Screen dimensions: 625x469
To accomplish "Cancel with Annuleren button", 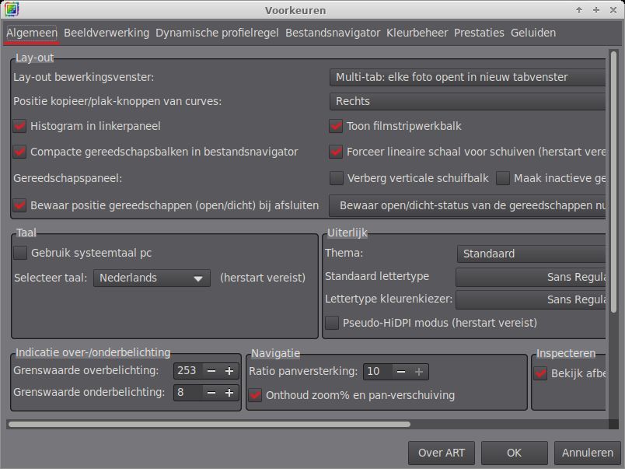I will click(588, 453).
